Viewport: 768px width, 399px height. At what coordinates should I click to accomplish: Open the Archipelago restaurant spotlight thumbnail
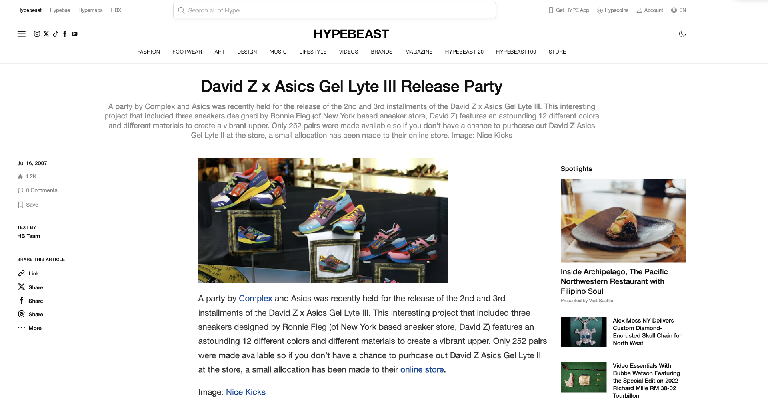pyautogui.click(x=623, y=221)
